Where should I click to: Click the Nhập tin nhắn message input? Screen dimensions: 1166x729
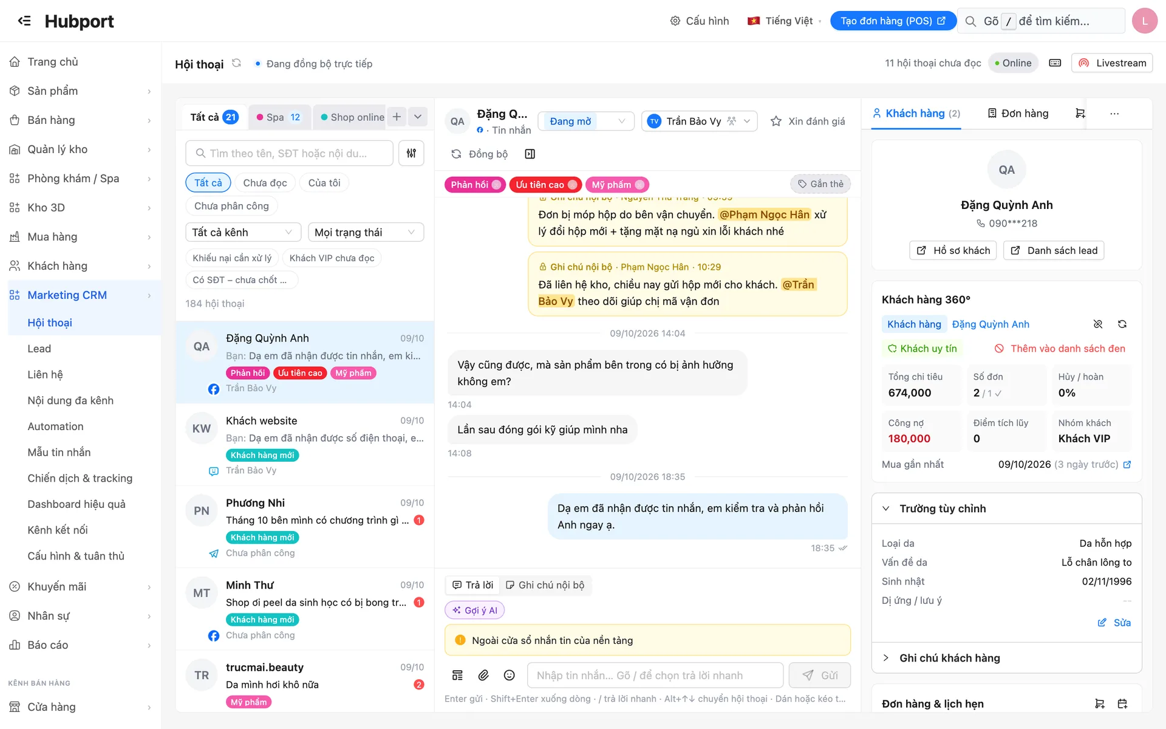[656, 676]
